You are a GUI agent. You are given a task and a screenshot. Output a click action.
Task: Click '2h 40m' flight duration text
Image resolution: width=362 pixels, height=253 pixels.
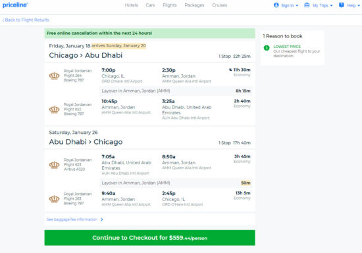coord(242,101)
